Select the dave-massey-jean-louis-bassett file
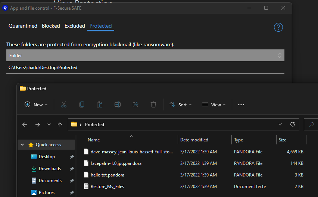The width and height of the screenshot is (318, 197). click(132, 152)
